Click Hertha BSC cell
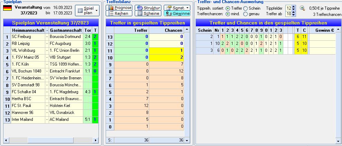This screenshot has width=342, height=146. (28, 99)
